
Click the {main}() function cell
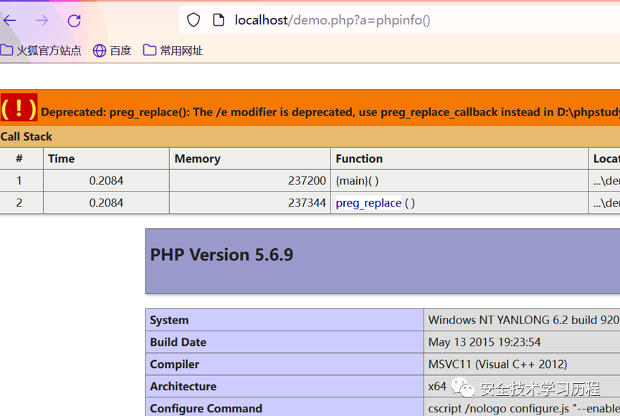pyautogui.click(x=357, y=181)
